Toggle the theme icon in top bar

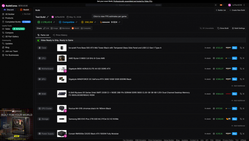216,5
